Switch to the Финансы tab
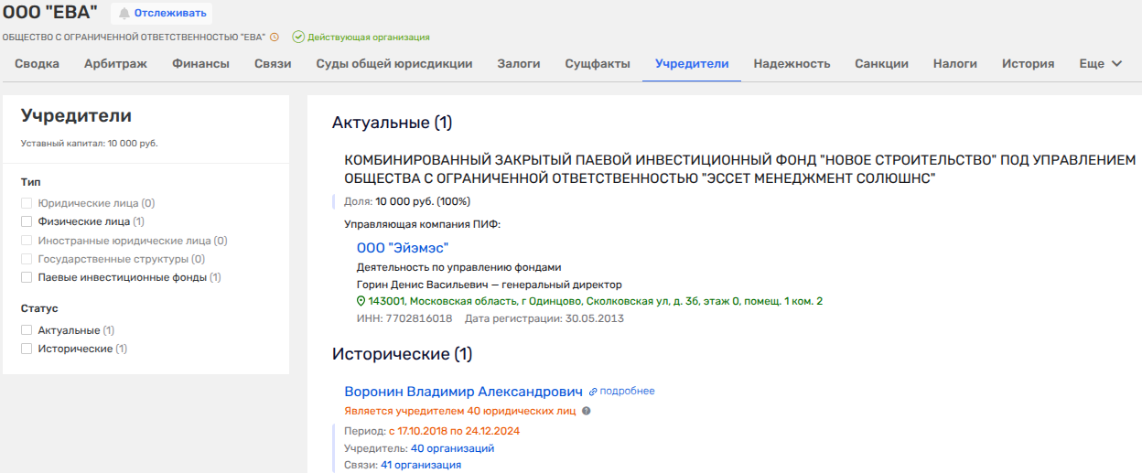The width and height of the screenshot is (1142, 473). pos(203,64)
